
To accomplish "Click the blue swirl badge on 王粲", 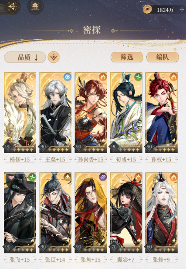I will (68, 77).
